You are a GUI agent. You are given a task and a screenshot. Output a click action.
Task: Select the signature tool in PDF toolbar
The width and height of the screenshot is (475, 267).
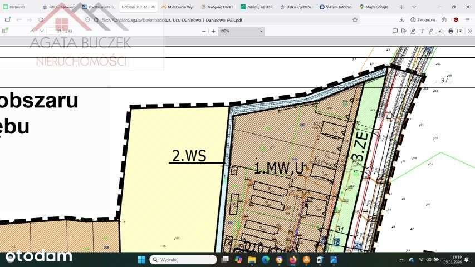(404, 31)
